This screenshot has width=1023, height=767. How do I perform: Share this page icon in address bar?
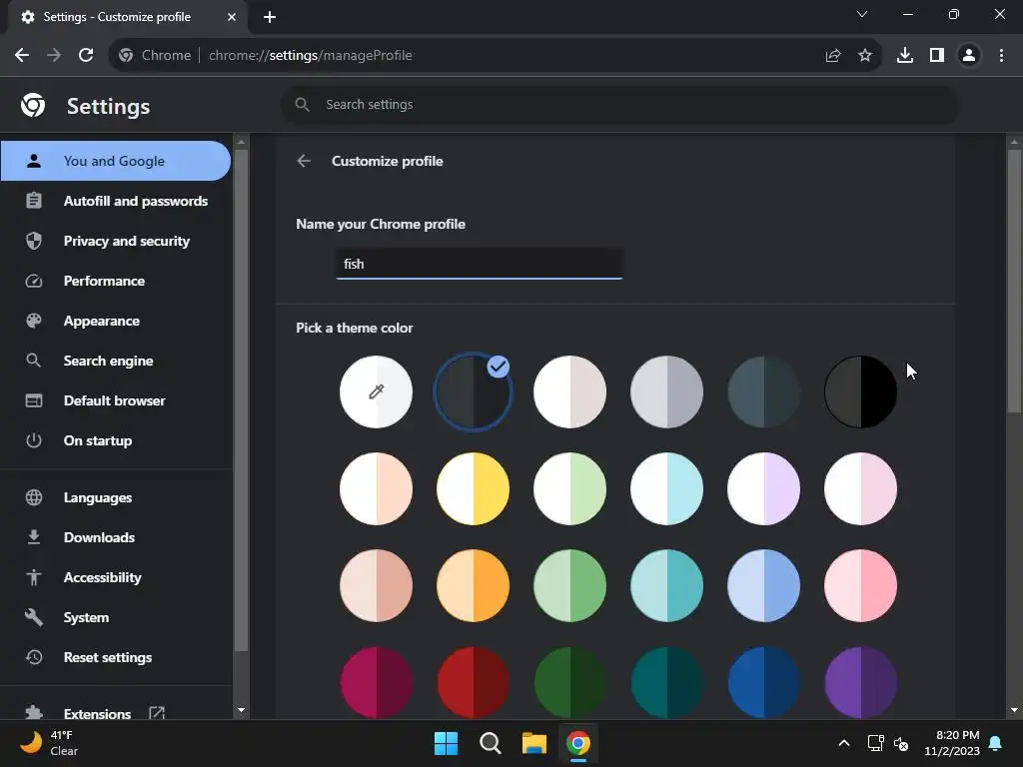click(833, 56)
